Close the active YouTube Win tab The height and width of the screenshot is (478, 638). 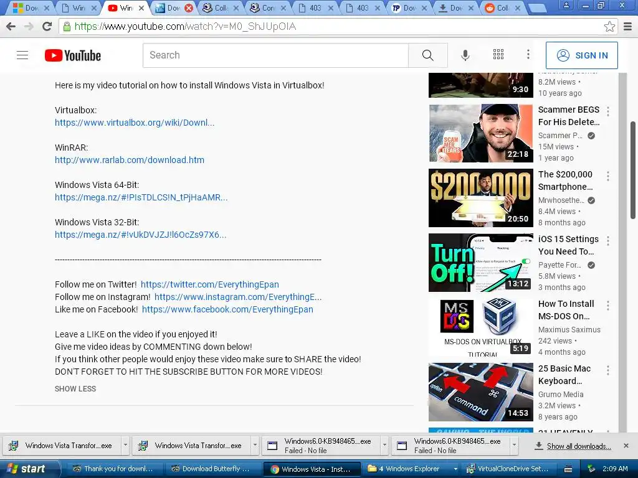(x=141, y=7)
